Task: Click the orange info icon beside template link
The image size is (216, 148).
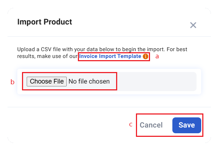Action: click(145, 56)
